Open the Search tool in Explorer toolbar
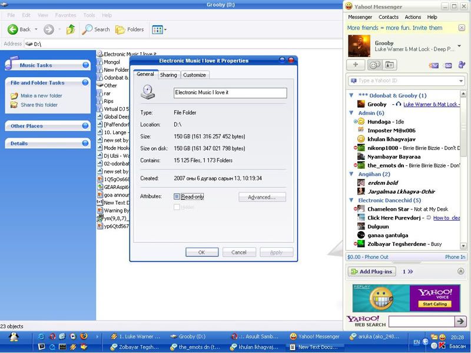Viewport: 471px width, 353px height. tap(97, 29)
